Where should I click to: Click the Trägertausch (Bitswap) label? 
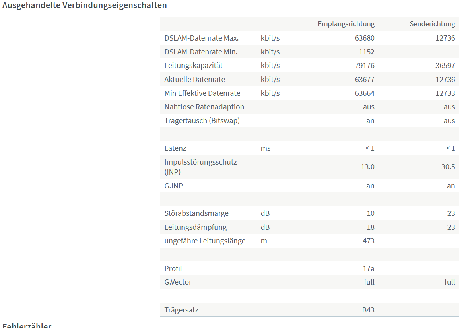202,121
